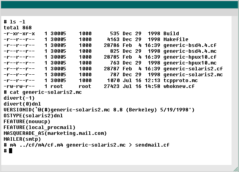
Task: Click the FEATURE(local_procmail) line
Action: point(39,127)
